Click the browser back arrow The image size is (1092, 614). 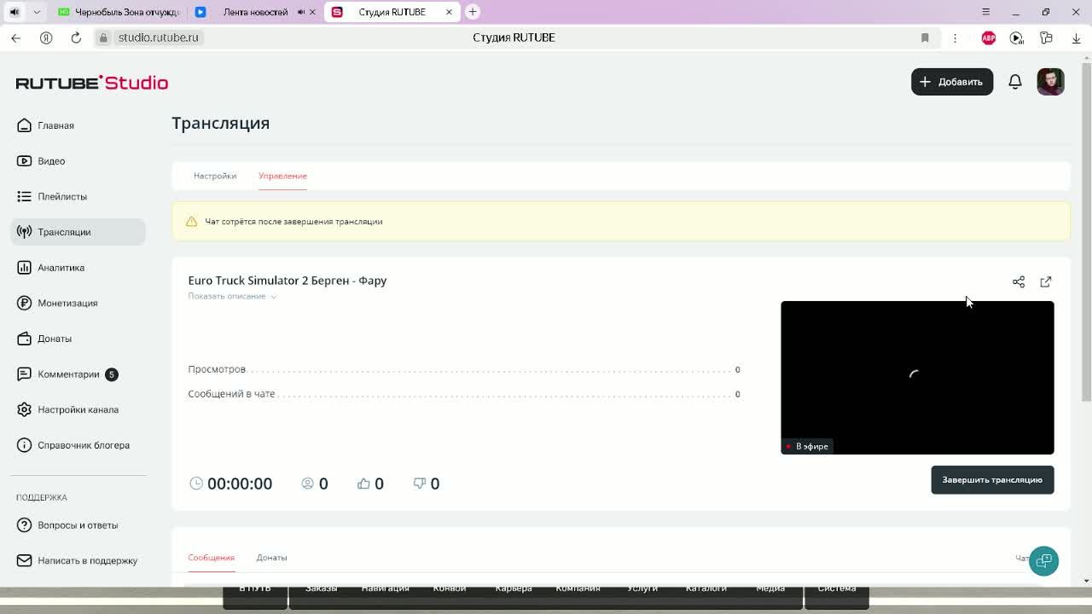click(15, 38)
